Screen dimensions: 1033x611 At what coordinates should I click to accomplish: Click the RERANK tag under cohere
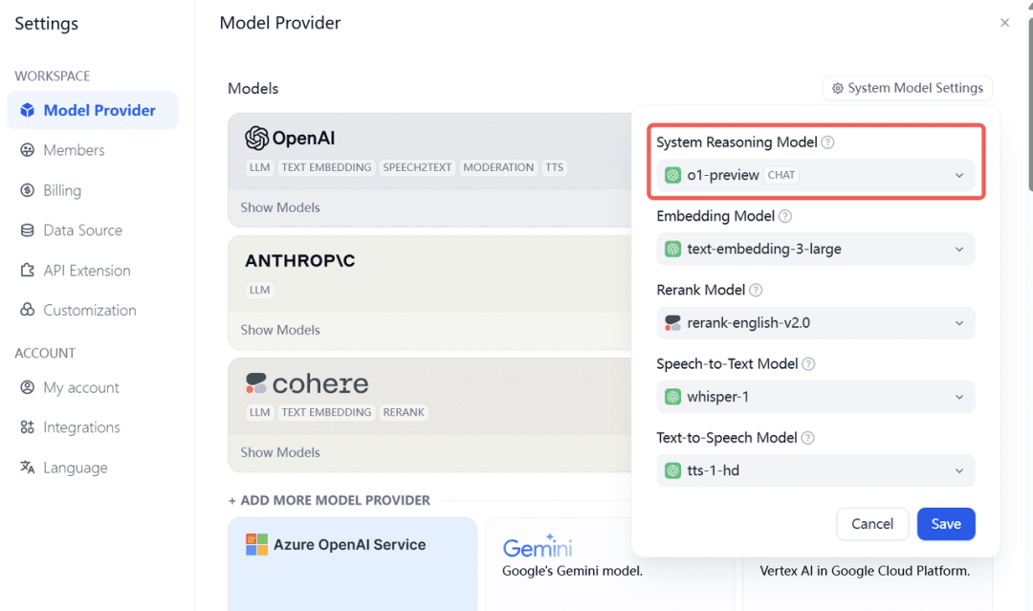coord(404,412)
